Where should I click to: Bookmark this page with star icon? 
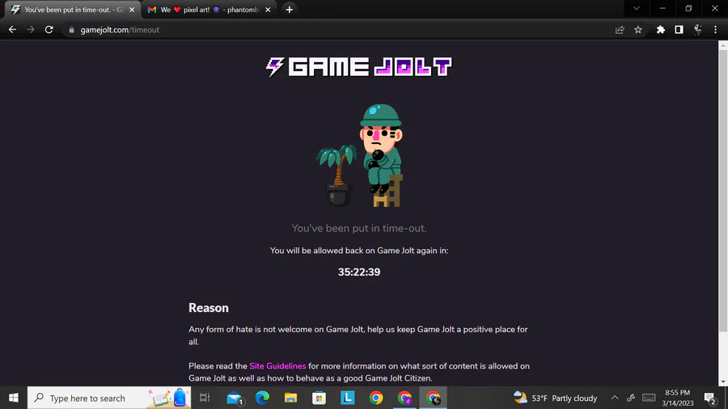pyautogui.click(x=638, y=30)
